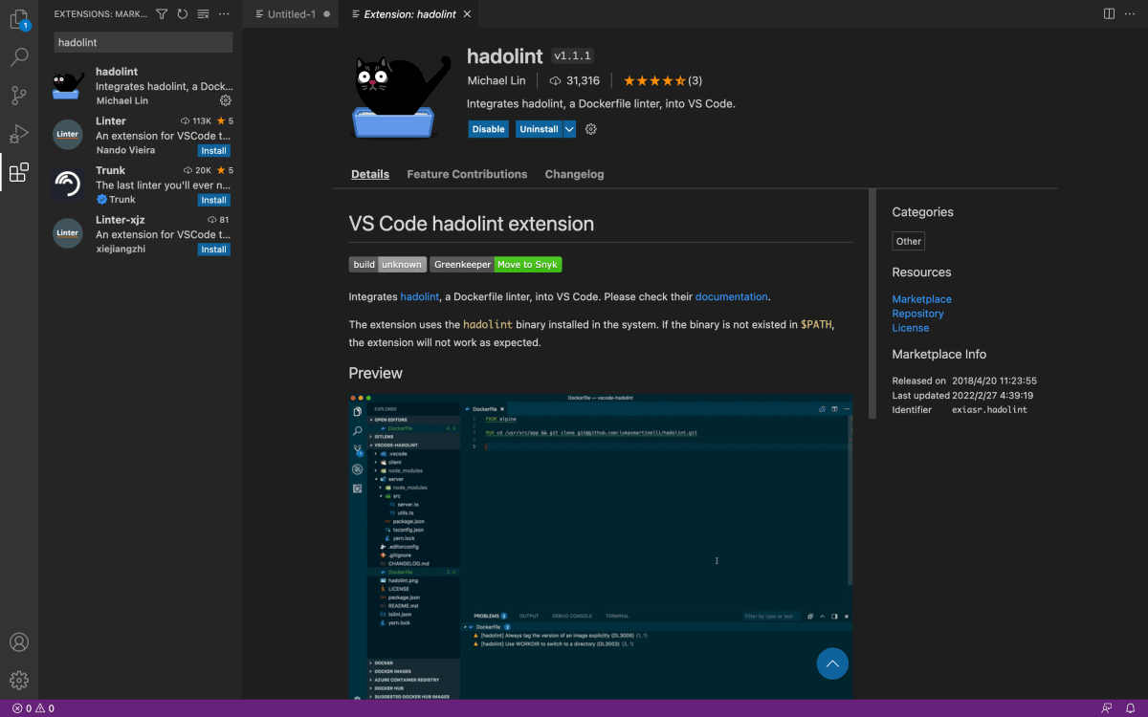Open the Run and Debug view
This screenshot has height=717, width=1148.
point(19,134)
